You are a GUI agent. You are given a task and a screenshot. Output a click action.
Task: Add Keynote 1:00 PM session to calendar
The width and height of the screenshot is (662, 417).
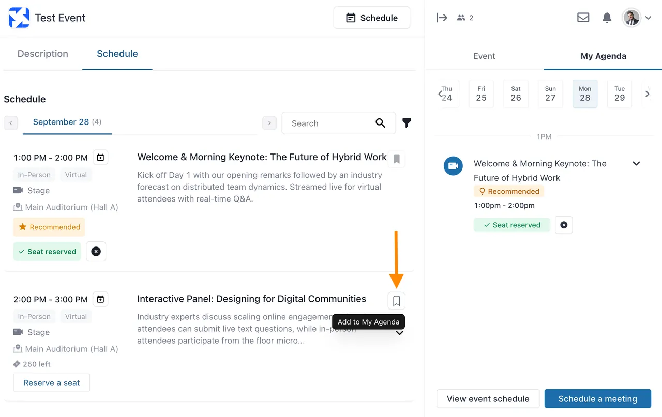pyautogui.click(x=101, y=158)
